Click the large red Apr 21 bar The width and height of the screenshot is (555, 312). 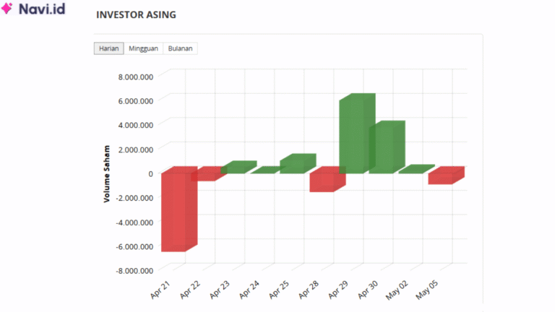[x=173, y=212]
